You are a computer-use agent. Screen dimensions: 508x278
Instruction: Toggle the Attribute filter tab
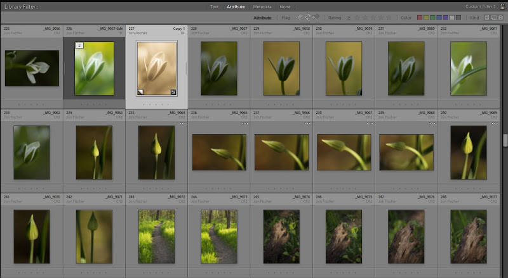236,6
